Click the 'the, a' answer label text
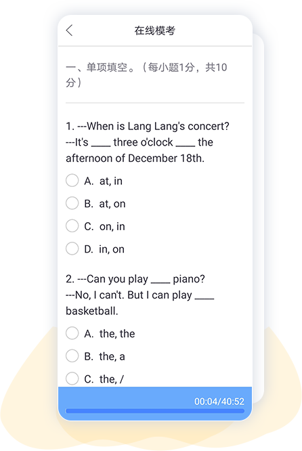This screenshot has width=302, height=451. coord(112,356)
